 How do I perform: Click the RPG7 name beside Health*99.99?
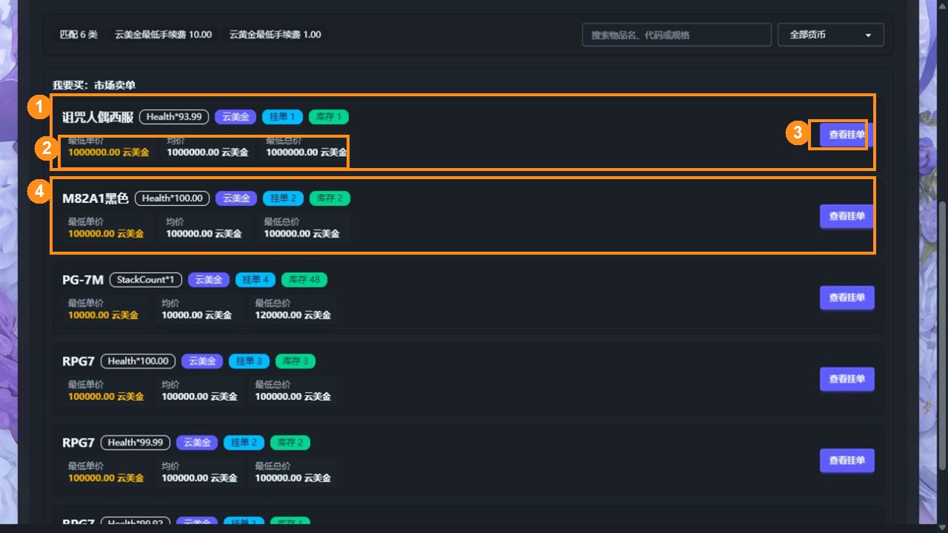tap(79, 443)
